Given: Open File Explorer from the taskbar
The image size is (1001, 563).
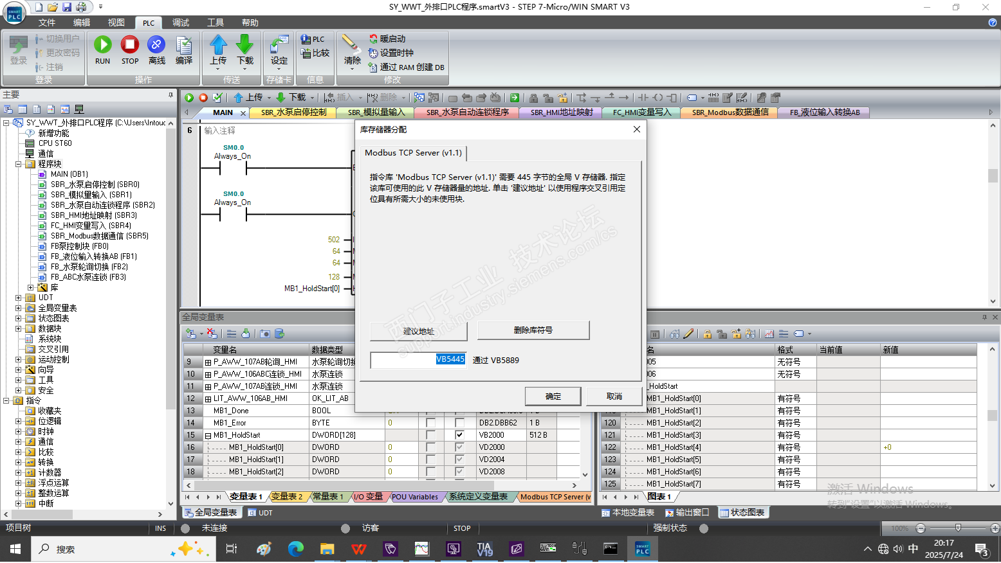Looking at the screenshot, I should pyautogui.click(x=327, y=549).
